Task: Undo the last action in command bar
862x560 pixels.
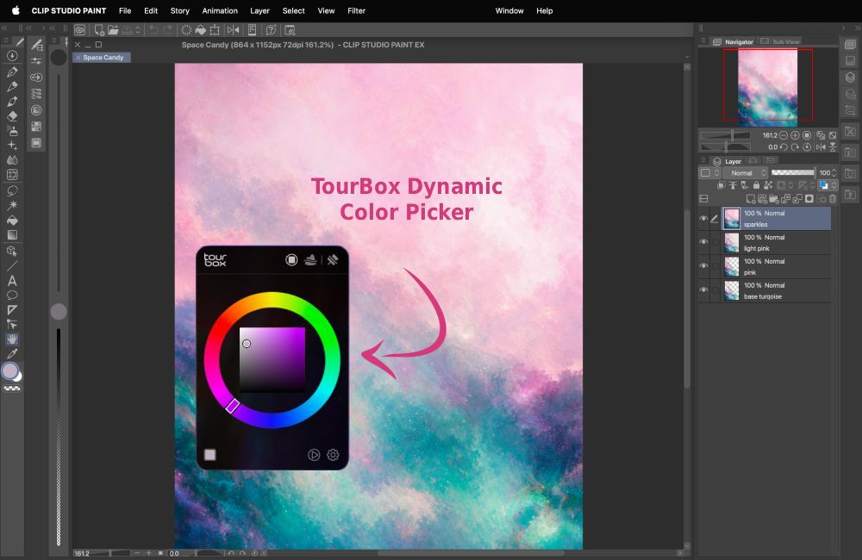Action: 154,29
